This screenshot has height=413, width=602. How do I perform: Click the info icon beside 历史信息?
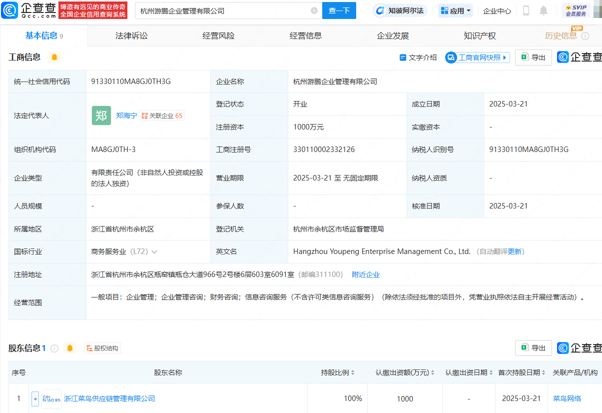coord(585,36)
